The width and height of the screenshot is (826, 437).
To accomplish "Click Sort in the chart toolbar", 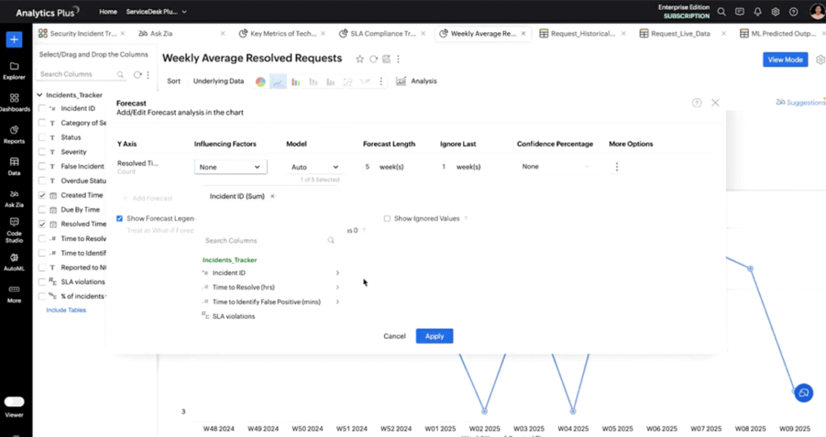I will pos(173,81).
